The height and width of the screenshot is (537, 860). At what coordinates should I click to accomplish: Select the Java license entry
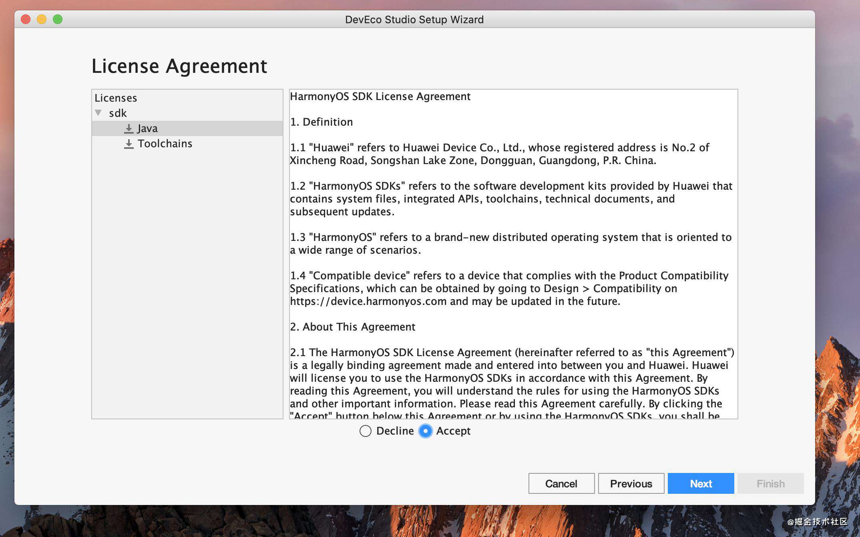(187, 128)
